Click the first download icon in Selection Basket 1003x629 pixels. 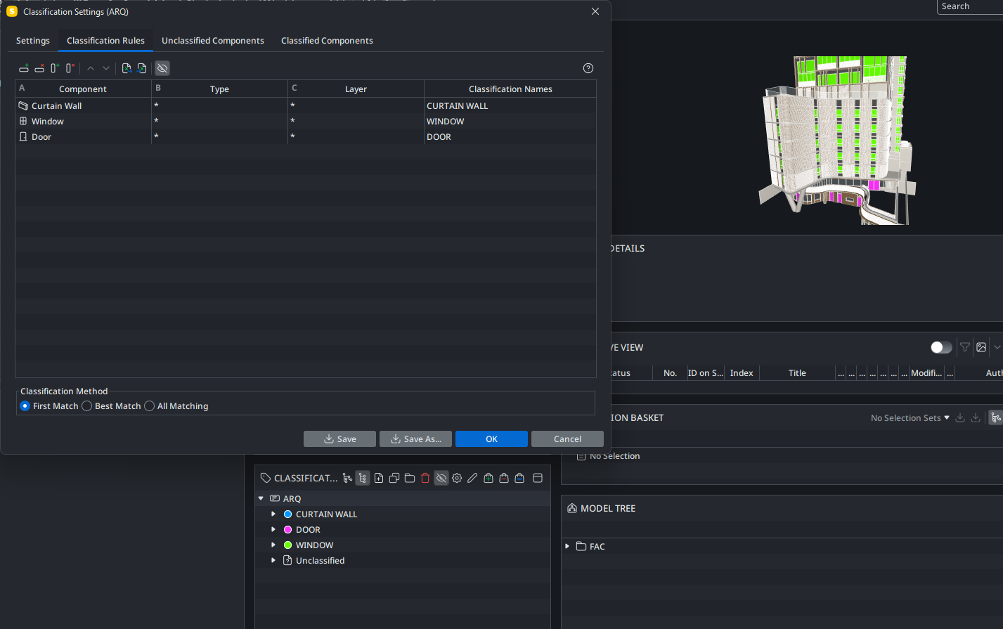[960, 417]
